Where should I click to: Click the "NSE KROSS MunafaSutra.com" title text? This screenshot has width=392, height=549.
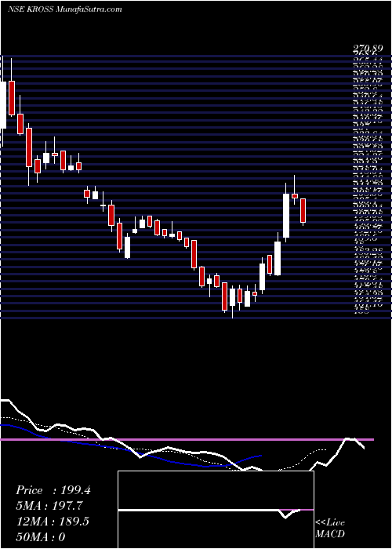[x=65, y=9]
